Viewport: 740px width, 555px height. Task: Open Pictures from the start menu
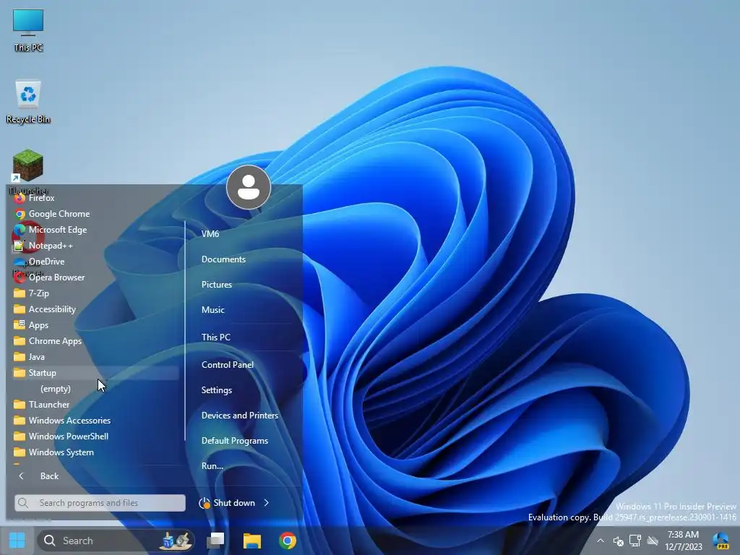coord(217,285)
